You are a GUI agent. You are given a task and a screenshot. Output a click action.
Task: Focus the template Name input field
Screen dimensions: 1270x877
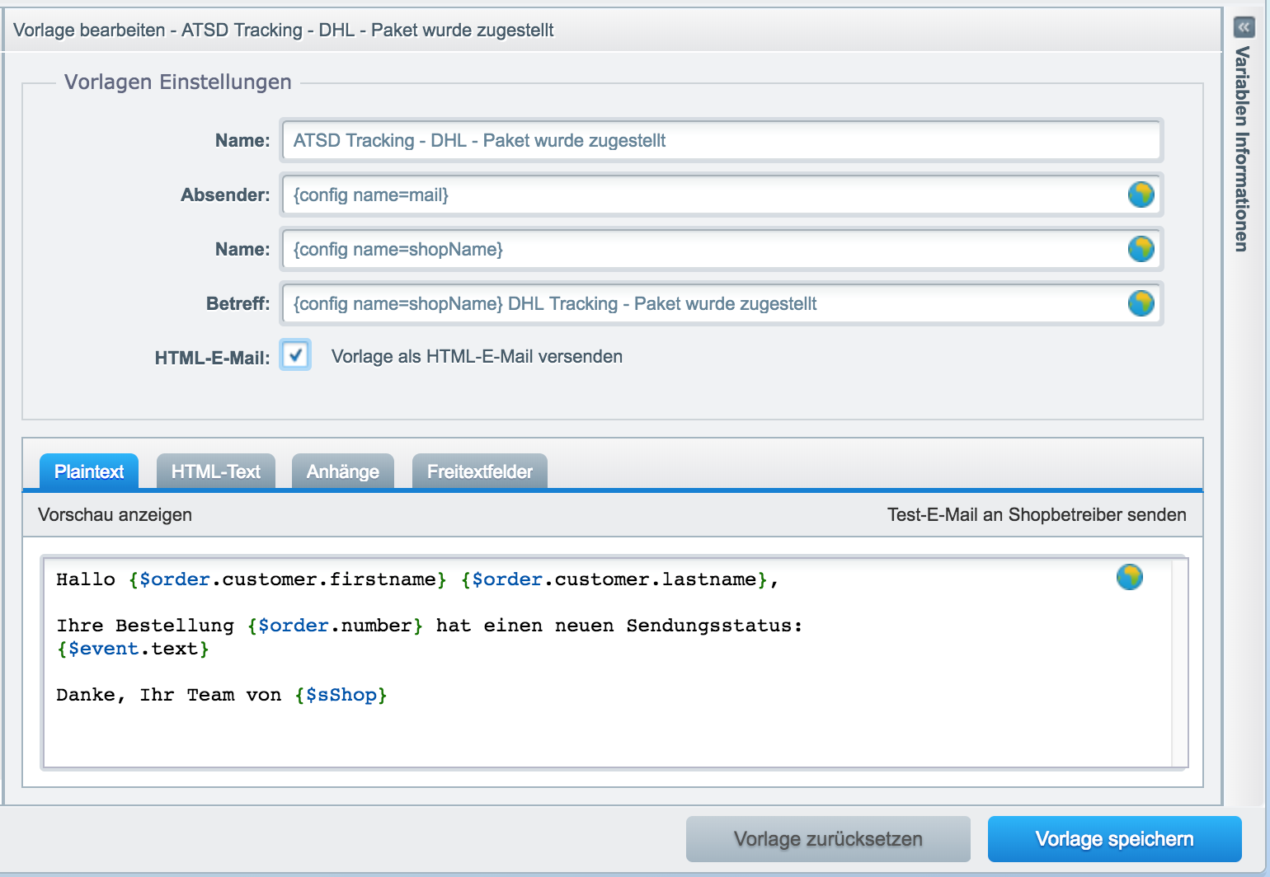721,140
